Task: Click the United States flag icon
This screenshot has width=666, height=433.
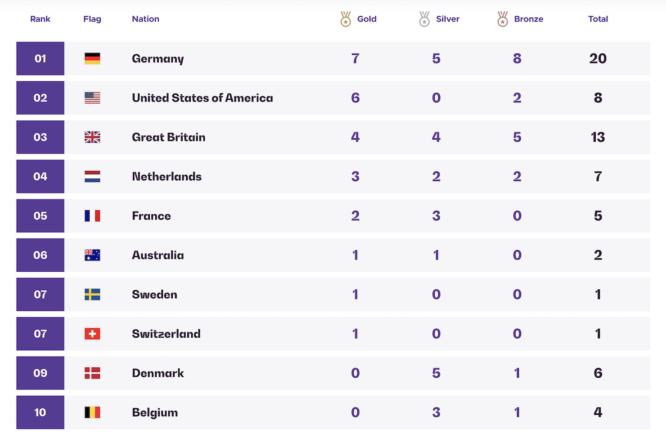Action: pyautogui.click(x=92, y=98)
